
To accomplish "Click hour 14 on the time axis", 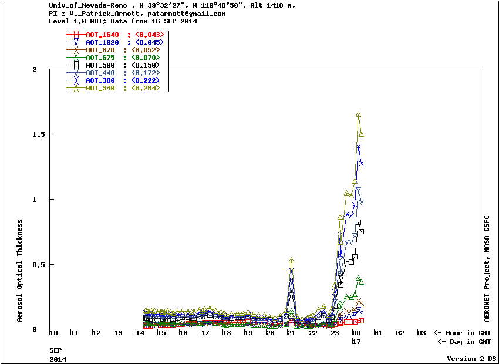I will click(x=140, y=333).
